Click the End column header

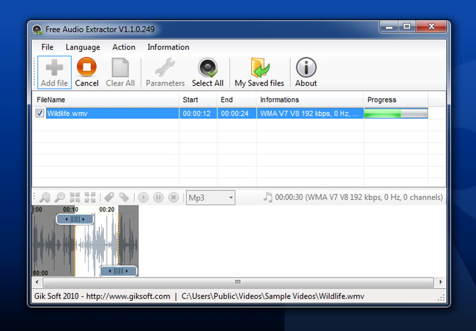pos(237,100)
